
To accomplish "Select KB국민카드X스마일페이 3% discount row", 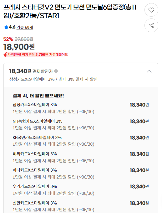I will click(81, 141).
